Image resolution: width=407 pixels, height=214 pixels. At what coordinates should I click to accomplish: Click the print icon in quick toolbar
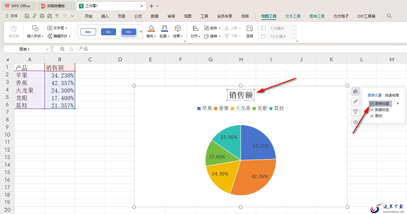tap(42, 16)
